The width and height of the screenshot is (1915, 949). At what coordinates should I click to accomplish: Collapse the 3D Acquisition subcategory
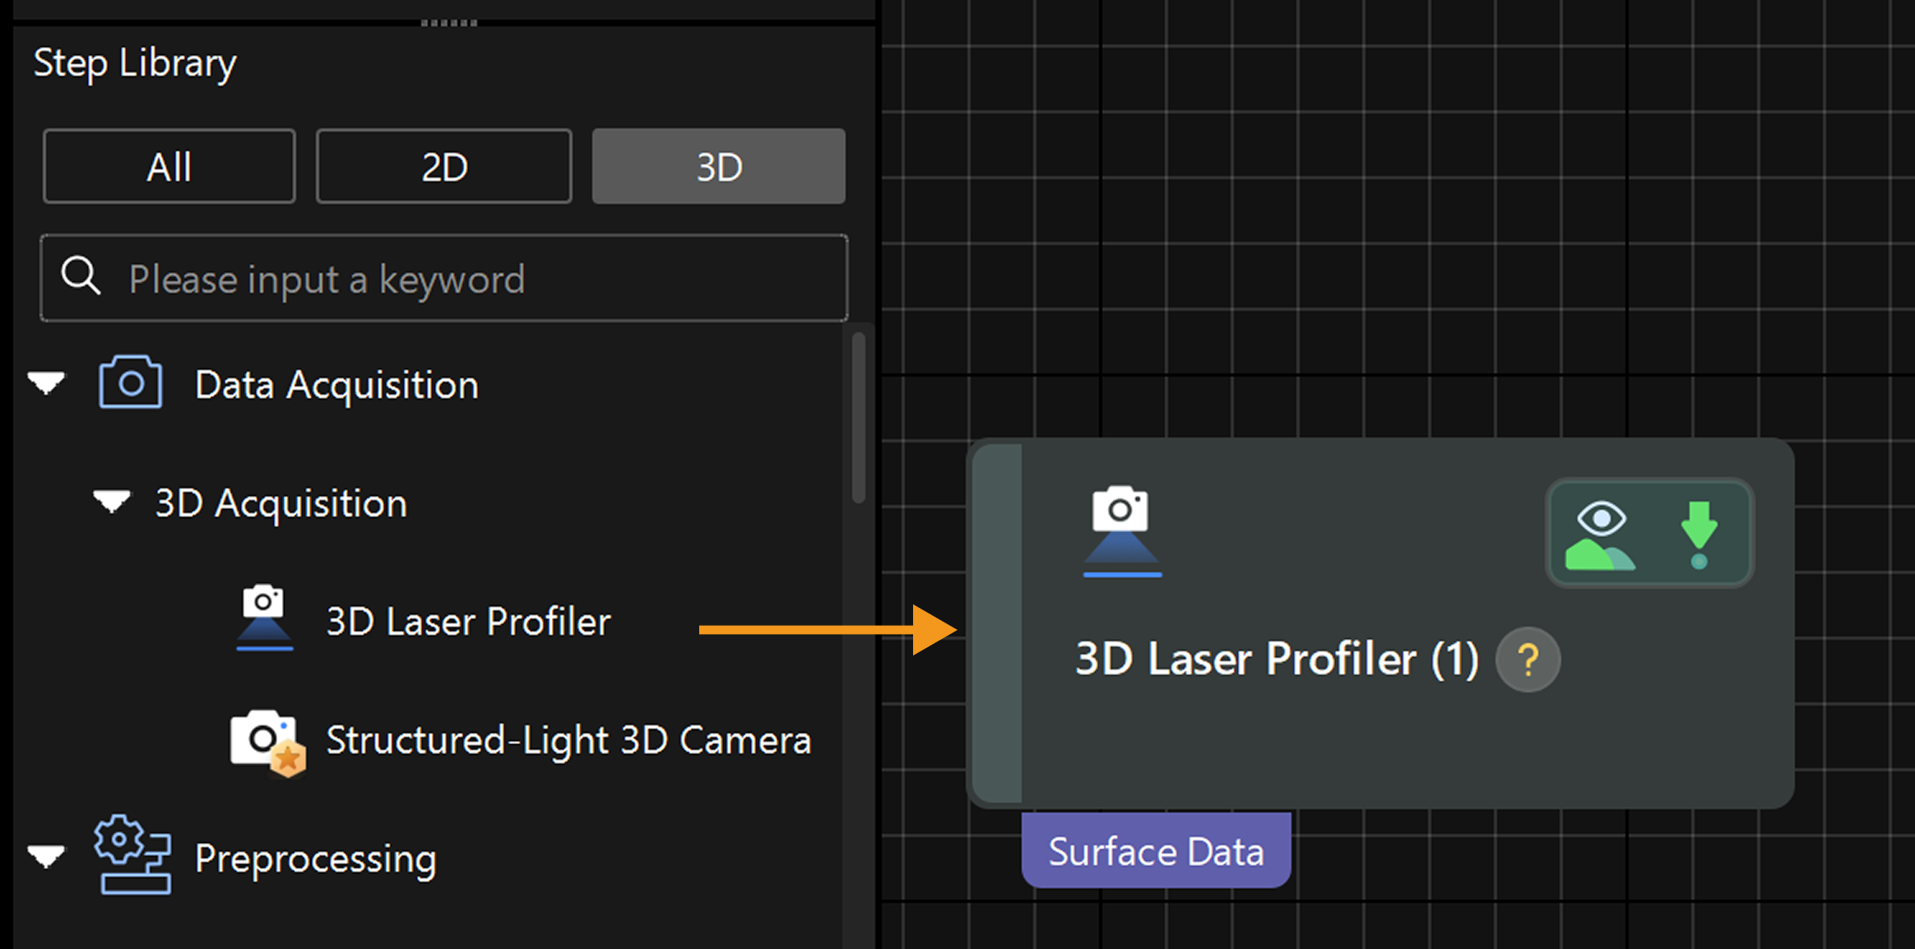(111, 502)
